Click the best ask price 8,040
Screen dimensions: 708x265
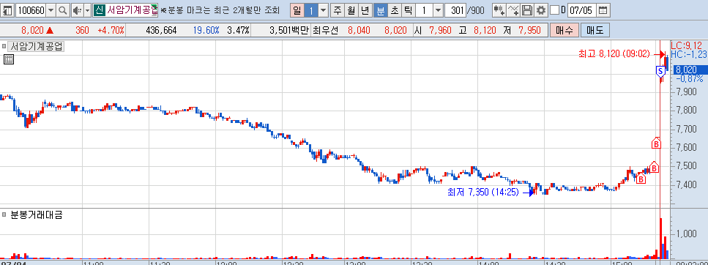click(x=359, y=31)
